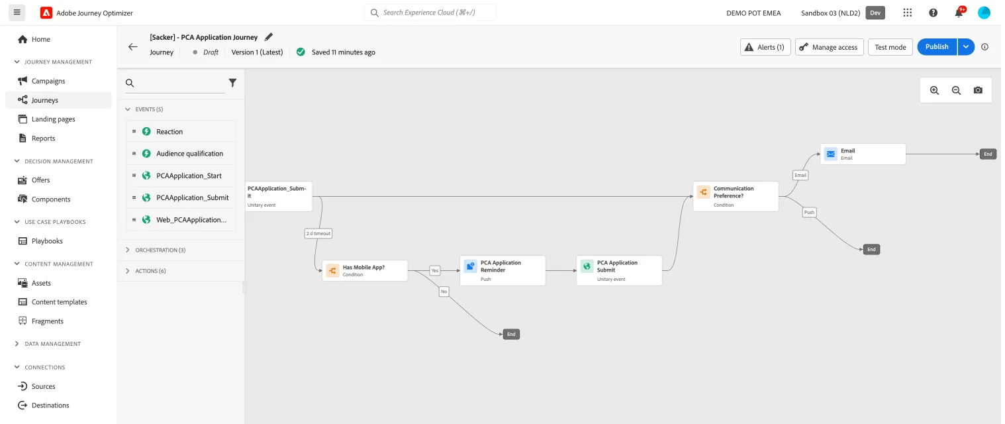Select the Reaction event in palette
This screenshot has width=1005, height=424.
point(181,131)
